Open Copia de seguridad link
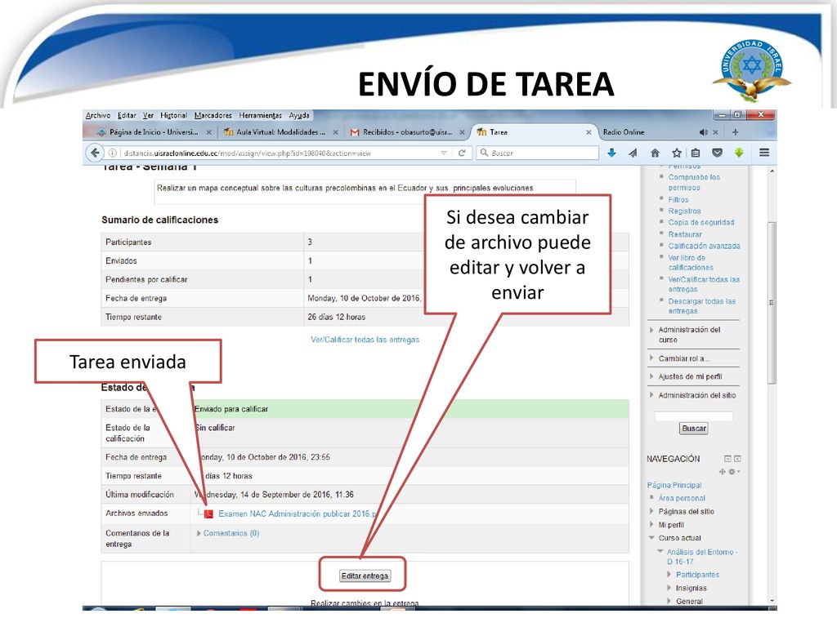837x627 pixels. point(700,222)
